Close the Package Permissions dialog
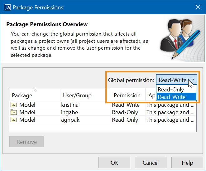 click(198, 7)
